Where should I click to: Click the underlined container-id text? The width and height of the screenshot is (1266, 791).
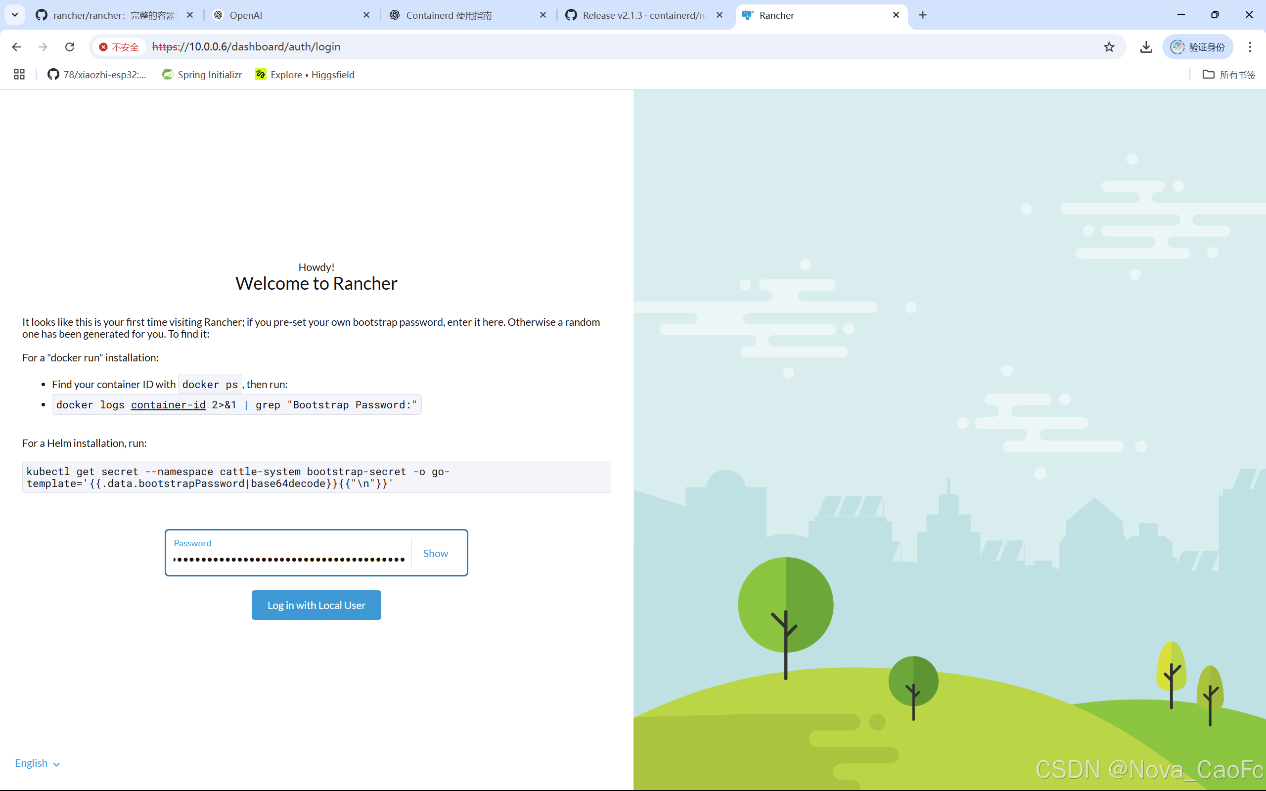pos(168,405)
